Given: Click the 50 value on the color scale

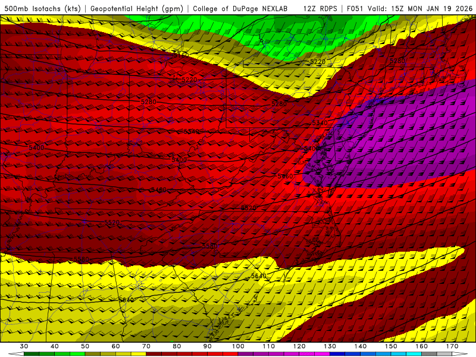Looking at the screenshot, I should click(85, 346).
